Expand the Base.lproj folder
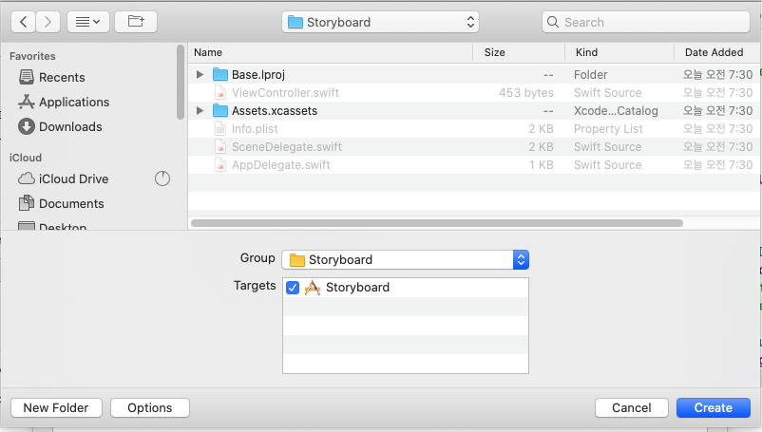 (x=200, y=75)
